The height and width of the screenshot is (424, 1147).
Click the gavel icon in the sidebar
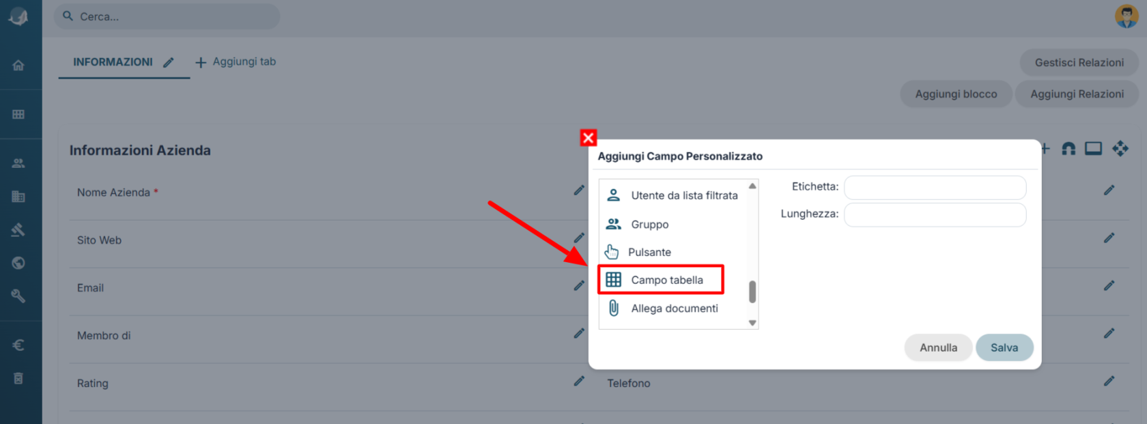tap(18, 230)
